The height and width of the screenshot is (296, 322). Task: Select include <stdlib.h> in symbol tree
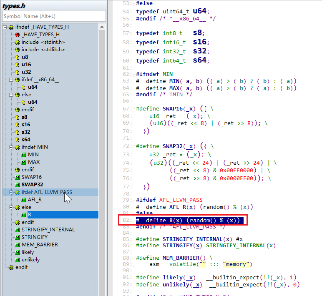(x=43, y=50)
